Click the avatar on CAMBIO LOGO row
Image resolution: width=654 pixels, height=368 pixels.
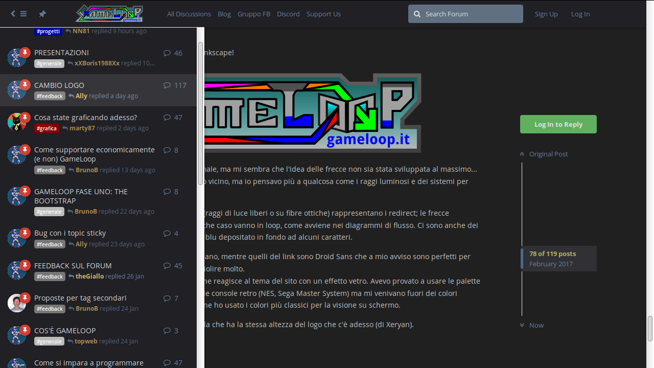(17, 90)
